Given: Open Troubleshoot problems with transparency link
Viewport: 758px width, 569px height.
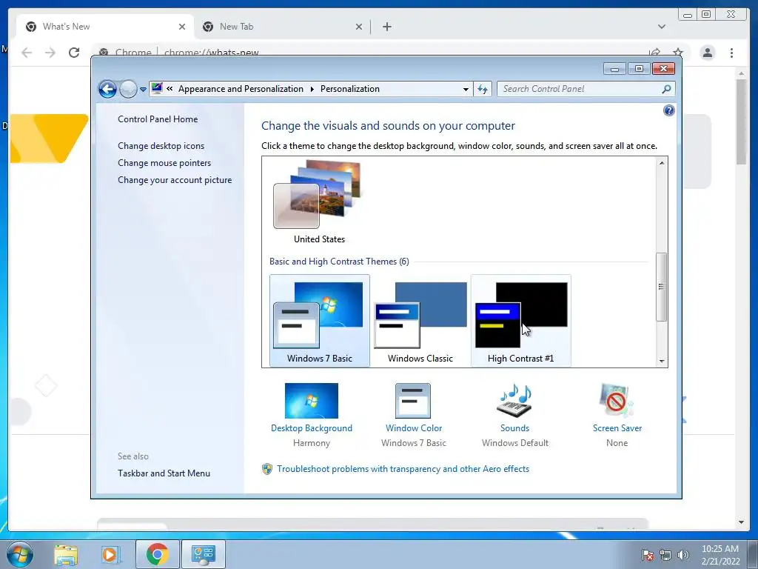Looking at the screenshot, I should pos(403,469).
